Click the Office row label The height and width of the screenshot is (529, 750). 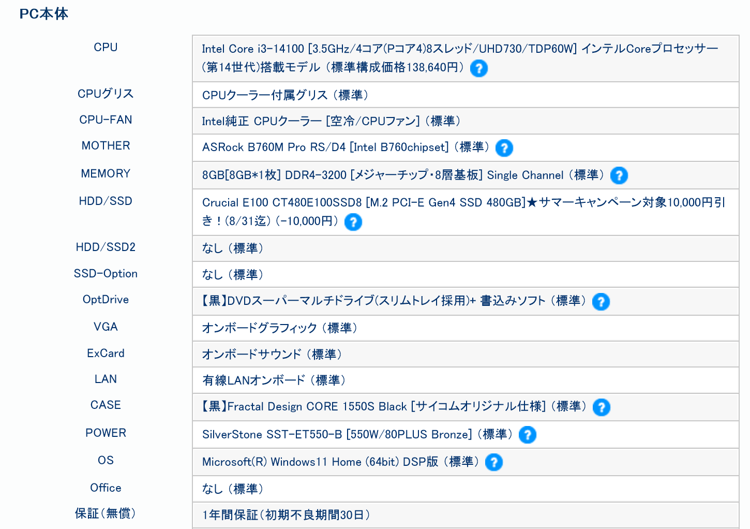point(106,488)
